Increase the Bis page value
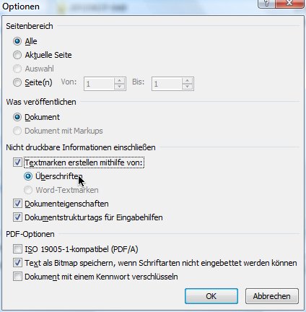The width and height of the screenshot is (306, 312). click(x=187, y=81)
